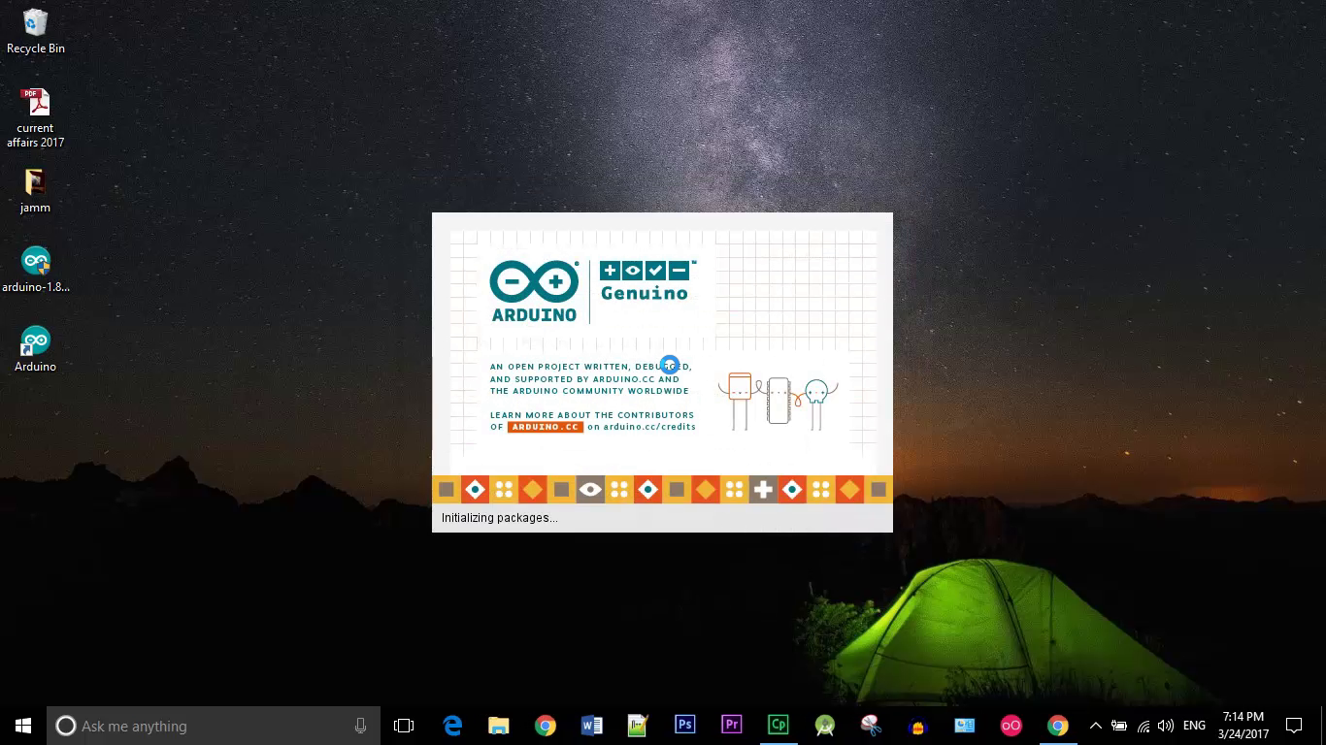1326x745 pixels.
Task: Open the clock showing 7:14 PM
Action: click(1243, 726)
